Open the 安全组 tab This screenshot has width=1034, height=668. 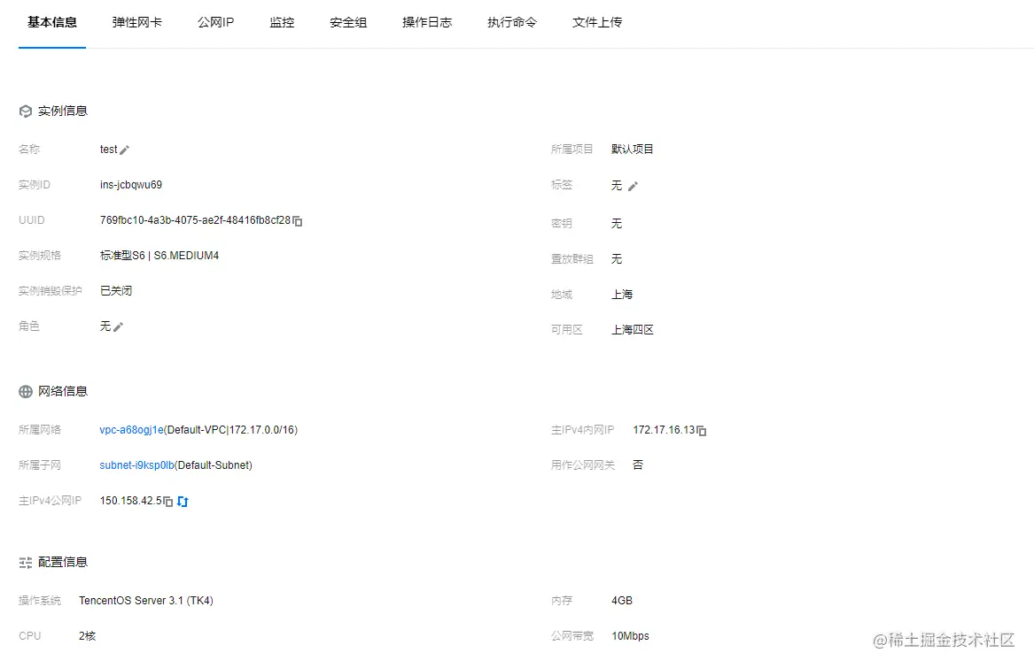pos(348,22)
